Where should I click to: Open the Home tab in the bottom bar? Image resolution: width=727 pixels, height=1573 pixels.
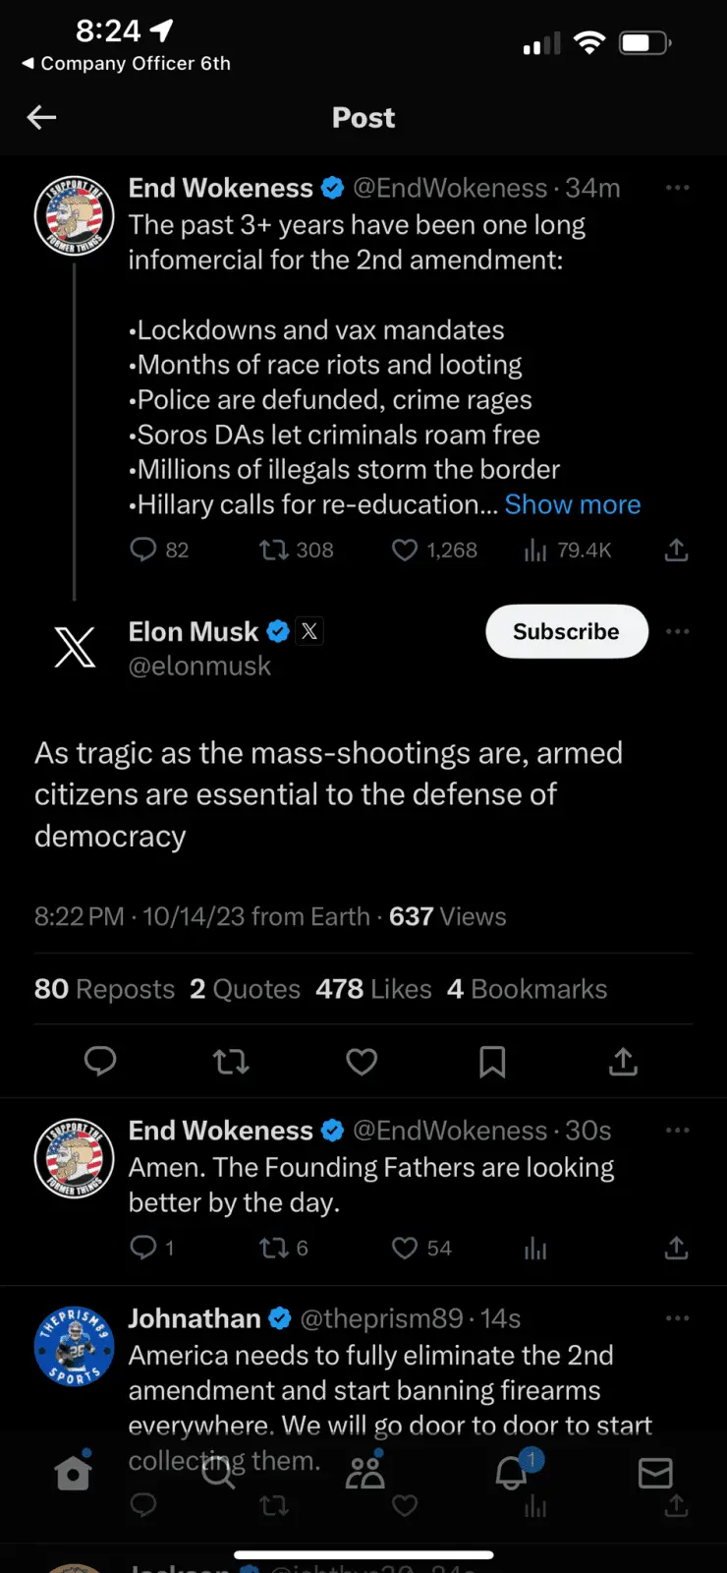[x=73, y=1472]
